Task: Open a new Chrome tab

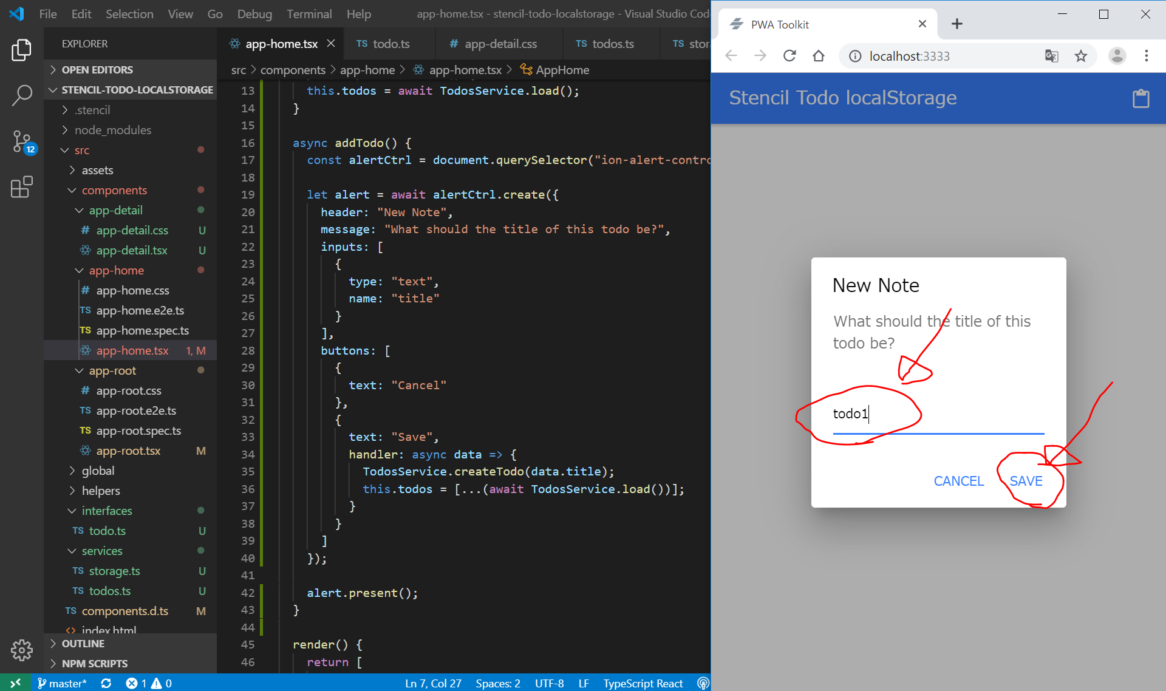Action: [x=957, y=24]
